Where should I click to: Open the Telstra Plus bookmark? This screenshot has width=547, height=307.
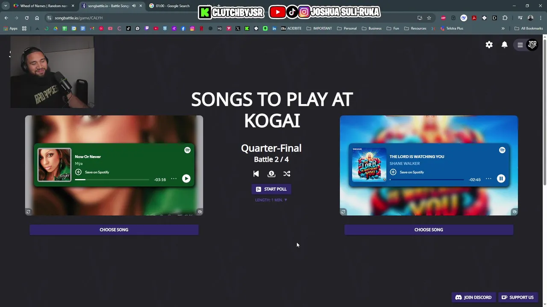pyautogui.click(x=451, y=29)
